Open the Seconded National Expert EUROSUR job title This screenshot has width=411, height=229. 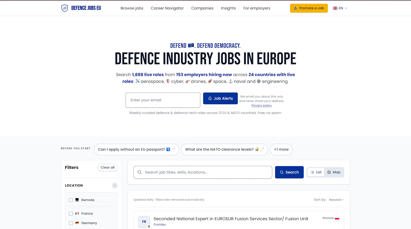pos(231,219)
